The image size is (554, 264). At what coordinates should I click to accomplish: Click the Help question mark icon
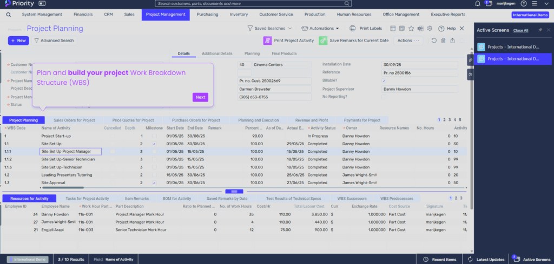tap(441, 28)
